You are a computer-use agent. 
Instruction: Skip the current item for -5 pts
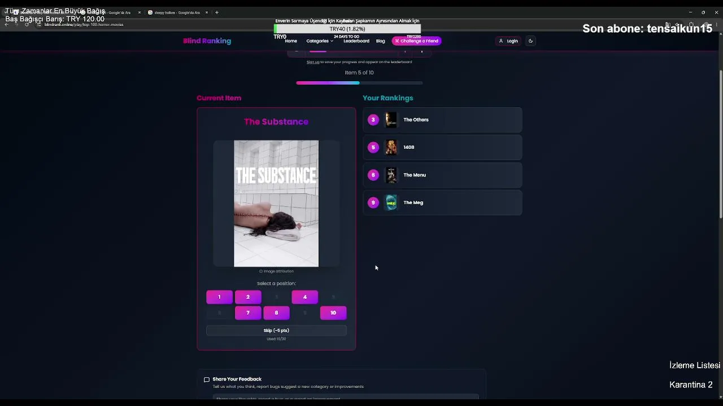276,330
